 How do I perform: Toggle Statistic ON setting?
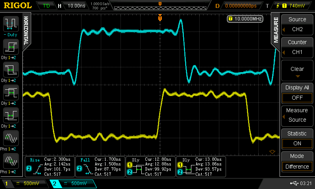[297, 139]
